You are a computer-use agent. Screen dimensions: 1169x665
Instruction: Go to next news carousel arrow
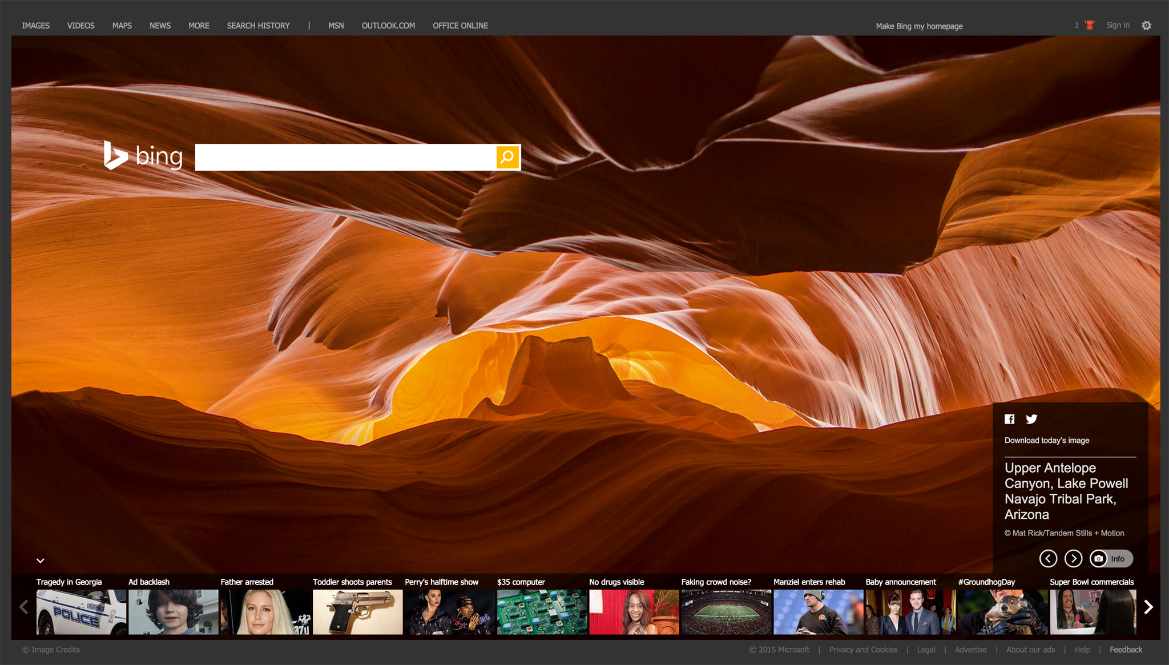pos(1148,607)
